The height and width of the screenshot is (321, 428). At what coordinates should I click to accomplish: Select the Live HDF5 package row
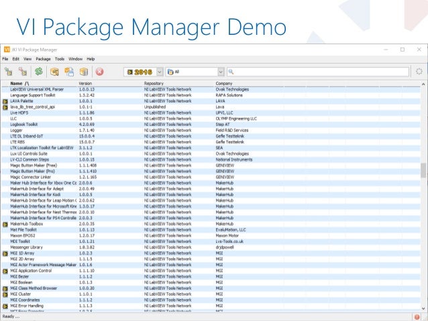[x=211, y=113]
